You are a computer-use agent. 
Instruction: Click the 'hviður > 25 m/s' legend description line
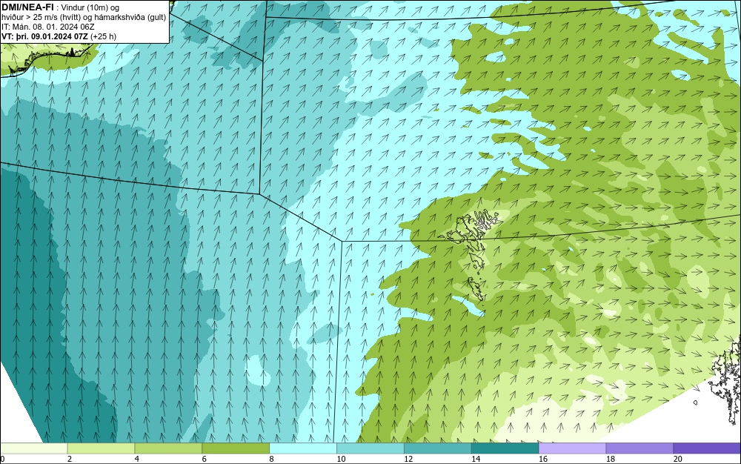pyautogui.click(x=84, y=17)
